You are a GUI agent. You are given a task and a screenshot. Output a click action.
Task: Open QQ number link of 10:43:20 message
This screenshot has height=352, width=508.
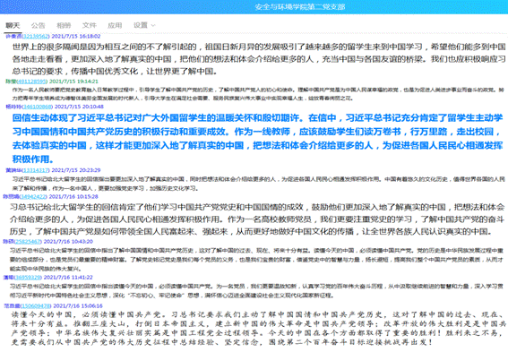click(x=28, y=242)
